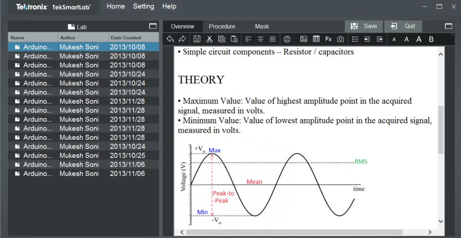Click the THEORY heading in the document
461x238 pixels.
201,80
